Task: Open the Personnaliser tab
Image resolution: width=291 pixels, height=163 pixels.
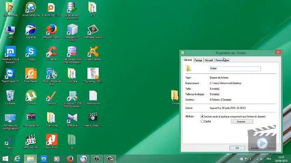Action: [x=222, y=60]
